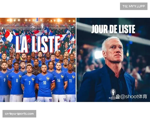The image size is (150, 120).
Task: Click the number 14 printed on the shorts
Action: (65, 100)
